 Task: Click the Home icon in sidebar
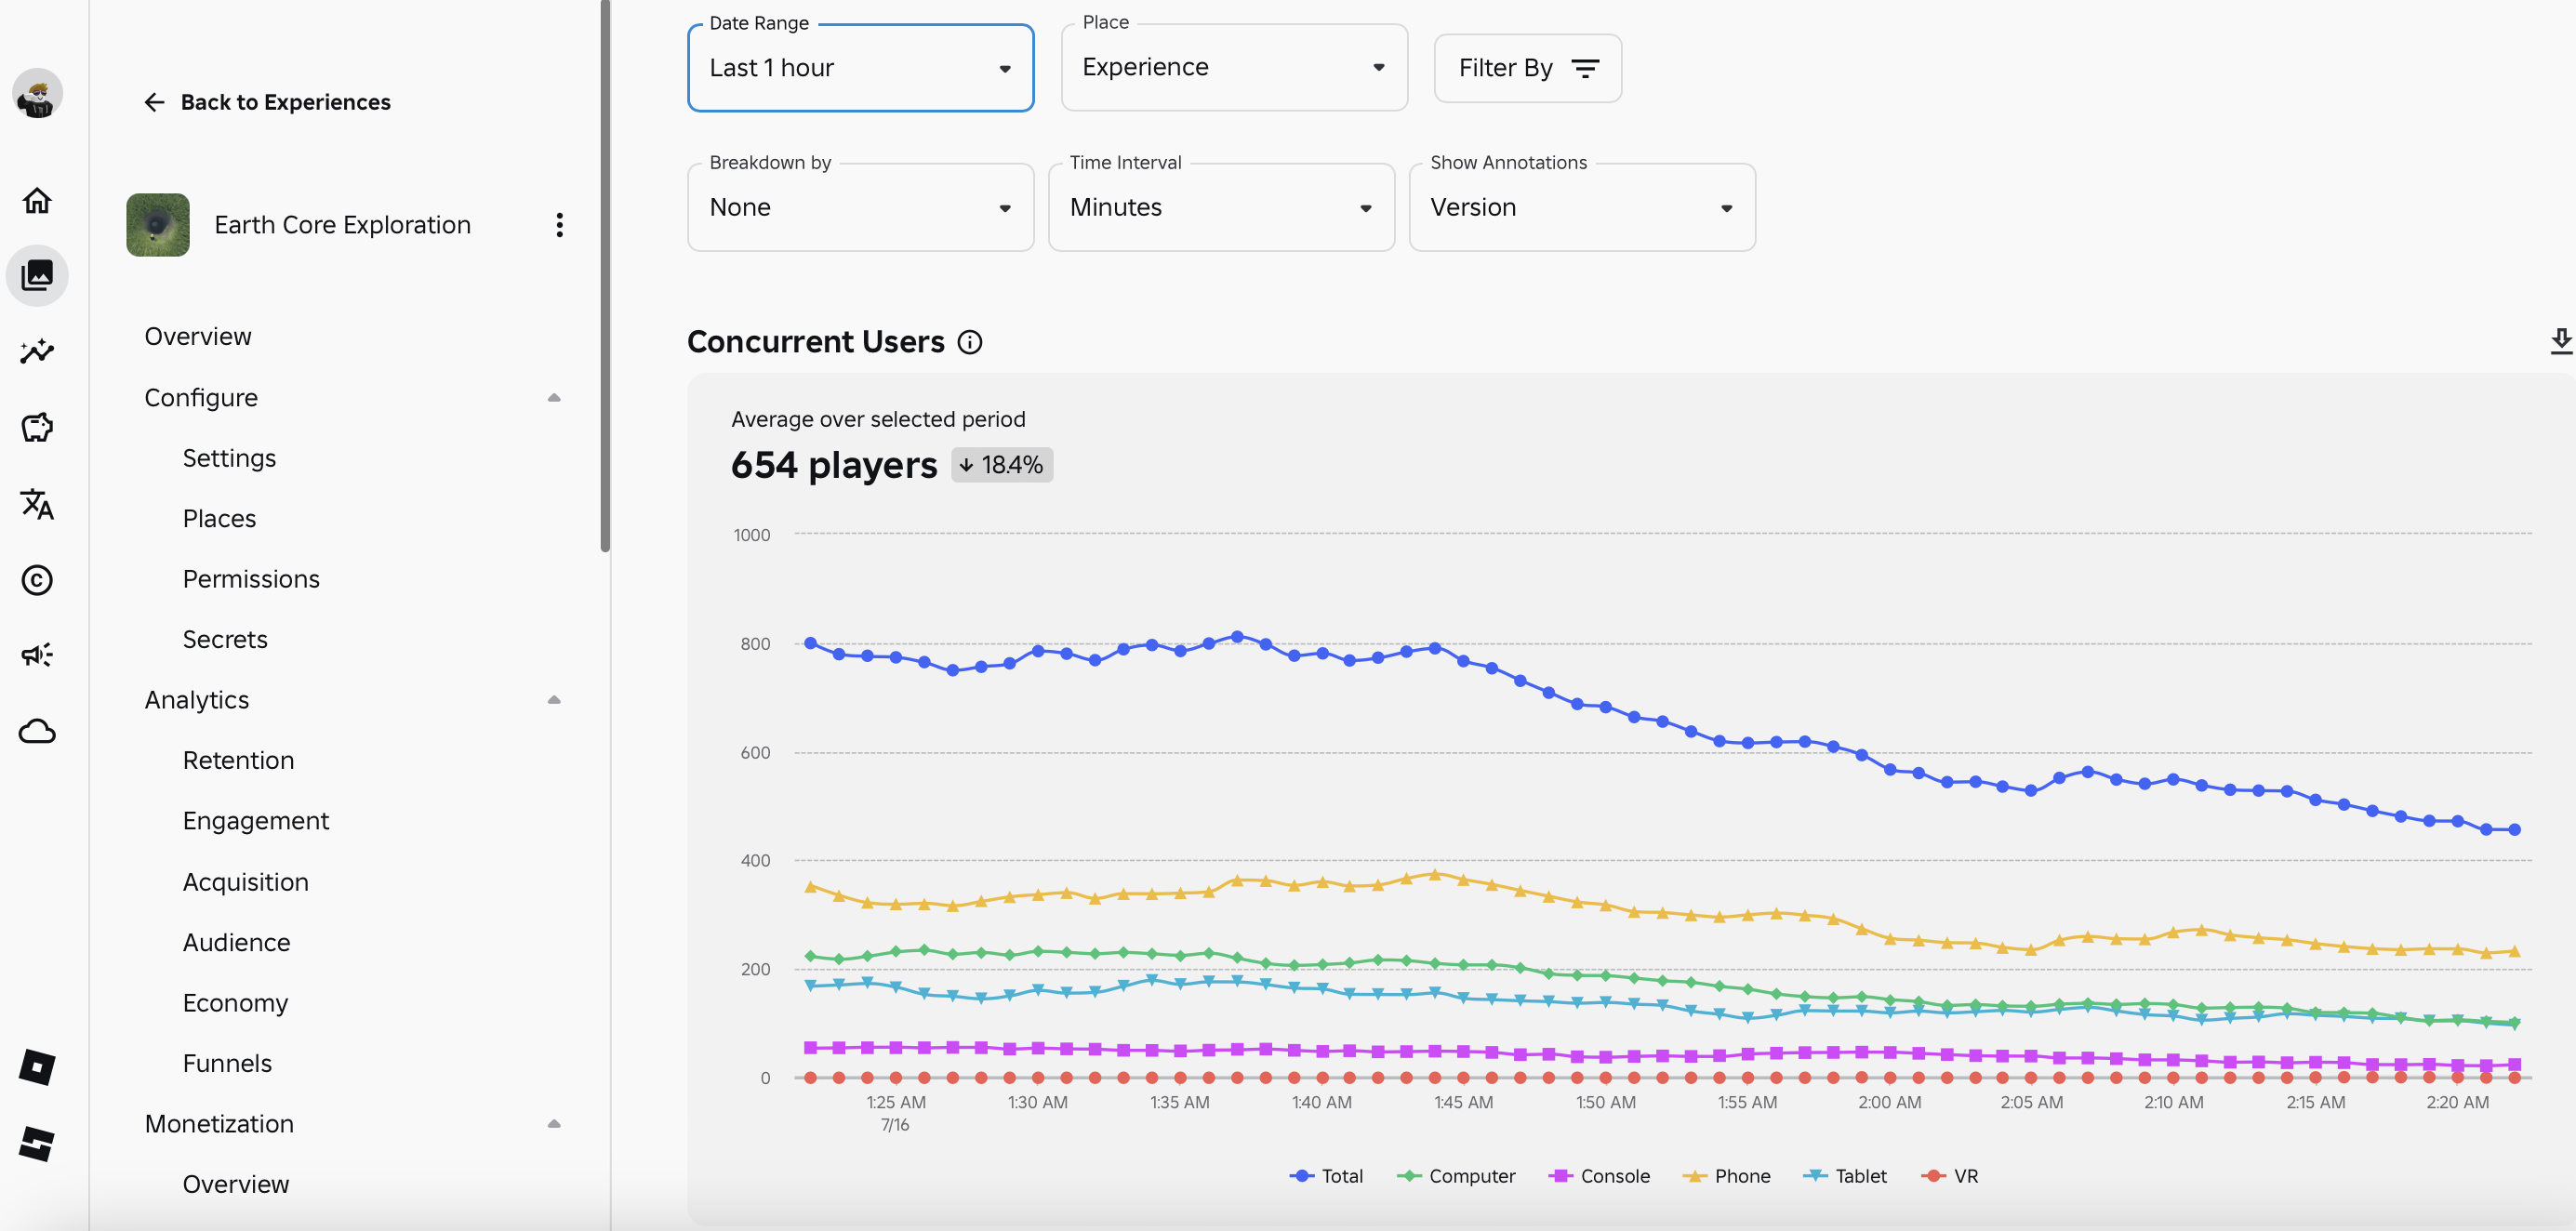[x=37, y=201]
